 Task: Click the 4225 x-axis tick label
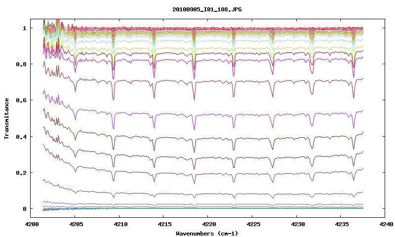pos(254,224)
